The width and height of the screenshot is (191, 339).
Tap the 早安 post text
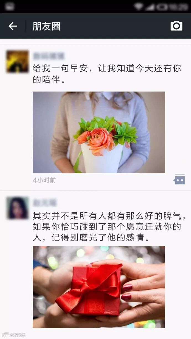(107, 74)
